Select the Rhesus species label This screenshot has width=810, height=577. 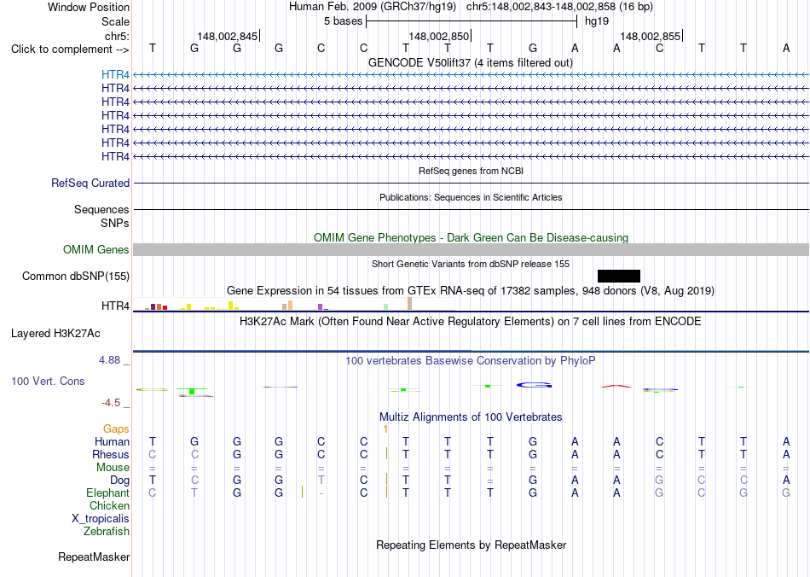(111, 454)
